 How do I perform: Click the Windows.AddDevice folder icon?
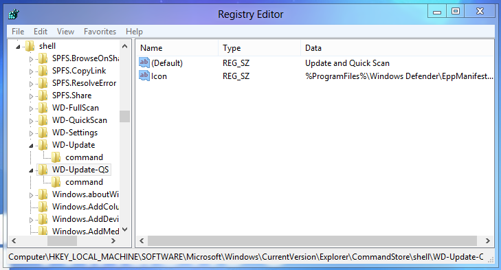coord(43,219)
